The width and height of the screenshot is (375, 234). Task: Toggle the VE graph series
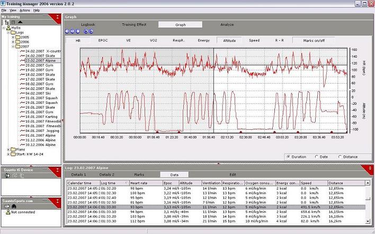pyautogui.click(x=128, y=41)
